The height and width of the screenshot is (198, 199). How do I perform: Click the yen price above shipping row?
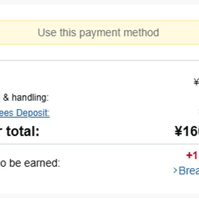click(x=196, y=82)
